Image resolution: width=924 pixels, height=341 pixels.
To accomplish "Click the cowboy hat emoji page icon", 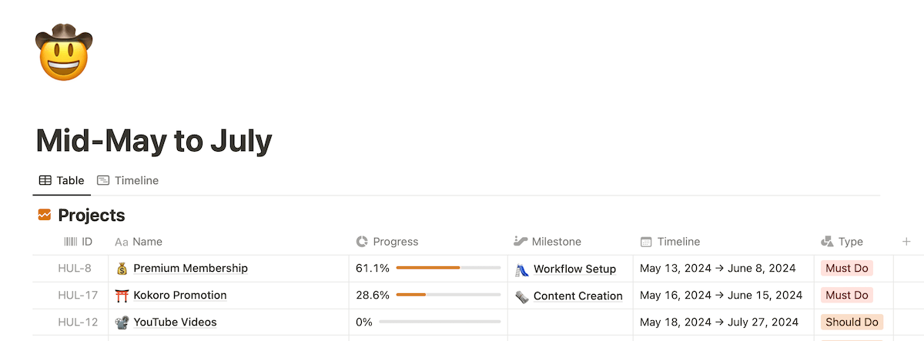I will [64, 52].
